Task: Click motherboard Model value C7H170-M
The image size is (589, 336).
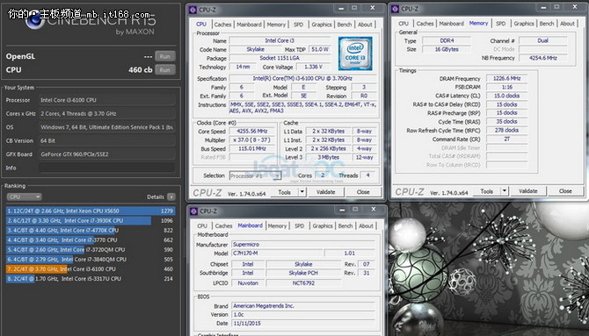Action: pyautogui.click(x=277, y=254)
